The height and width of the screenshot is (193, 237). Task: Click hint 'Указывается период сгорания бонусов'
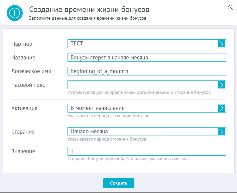pos(107,139)
